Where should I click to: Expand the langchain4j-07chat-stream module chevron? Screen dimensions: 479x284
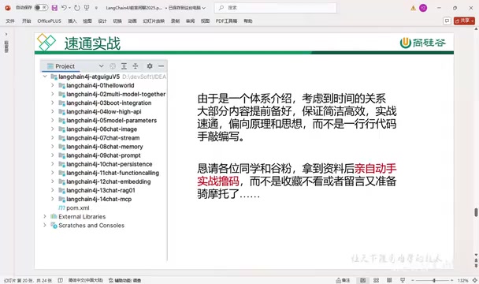53,138
